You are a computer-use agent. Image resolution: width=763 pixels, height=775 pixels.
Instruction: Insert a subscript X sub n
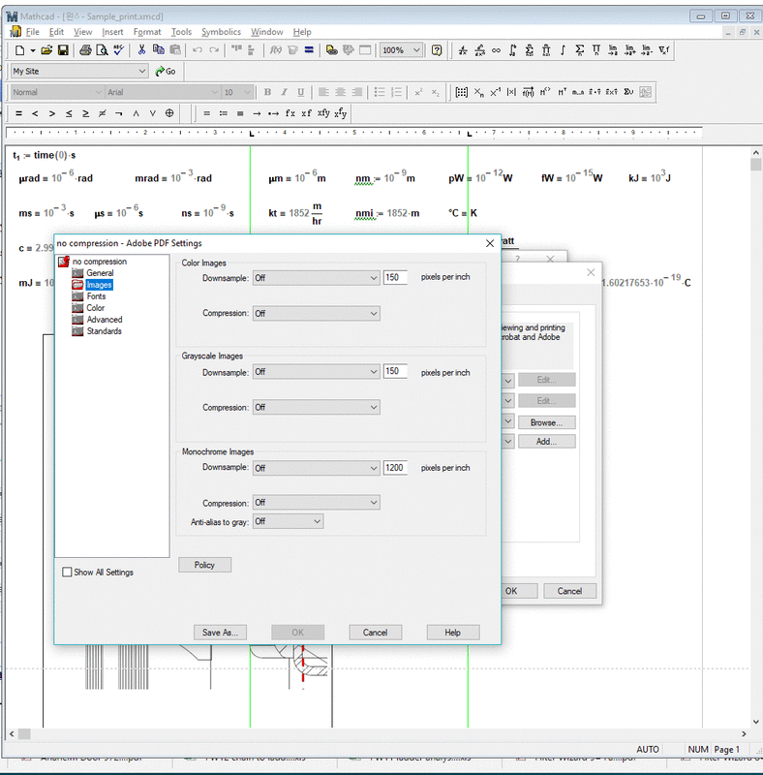[x=479, y=92]
